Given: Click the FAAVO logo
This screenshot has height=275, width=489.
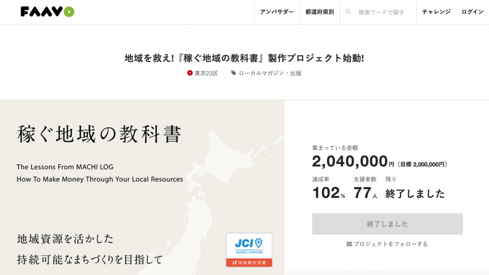Looking at the screenshot, I should coord(47,11).
